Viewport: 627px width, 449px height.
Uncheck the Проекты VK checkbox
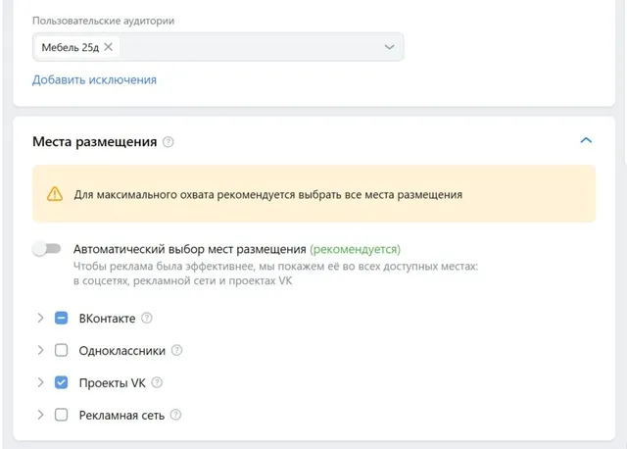click(61, 382)
